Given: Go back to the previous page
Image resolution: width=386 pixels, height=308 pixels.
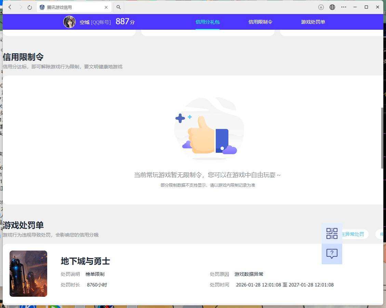Looking at the screenshot, I should [x=10, y=7].
